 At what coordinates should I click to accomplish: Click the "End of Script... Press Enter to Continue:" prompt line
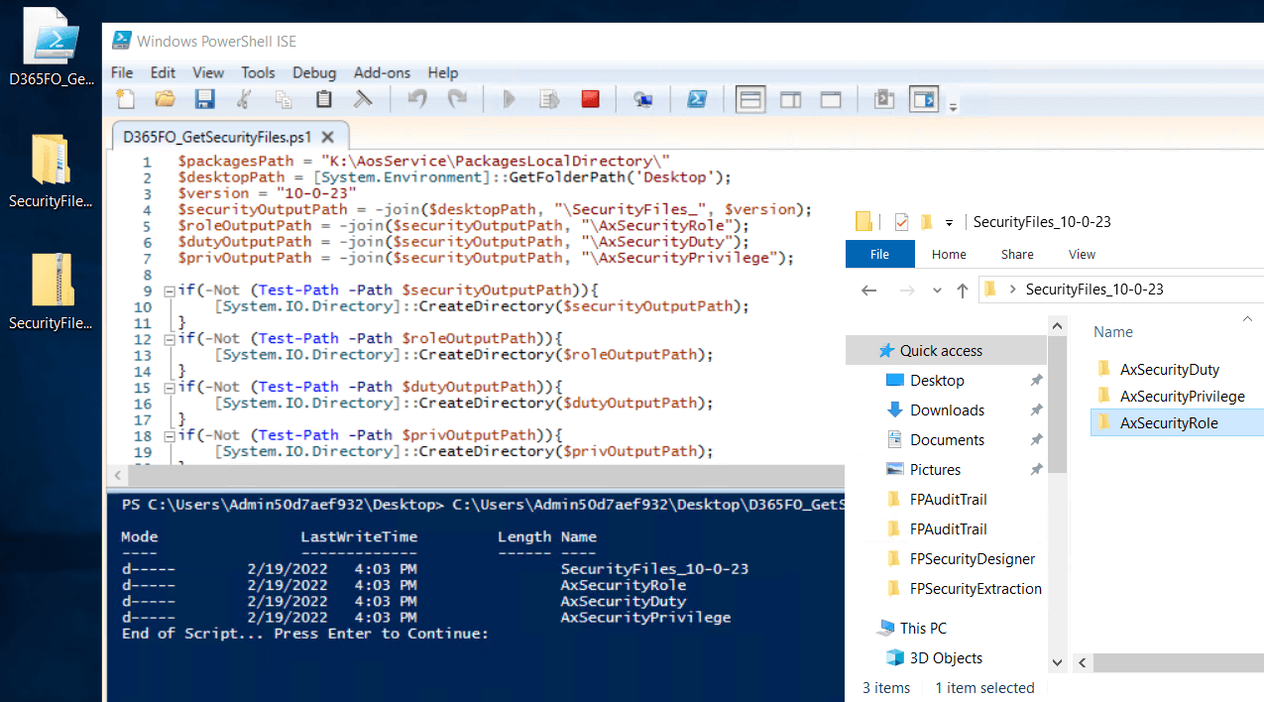(305, 633)
